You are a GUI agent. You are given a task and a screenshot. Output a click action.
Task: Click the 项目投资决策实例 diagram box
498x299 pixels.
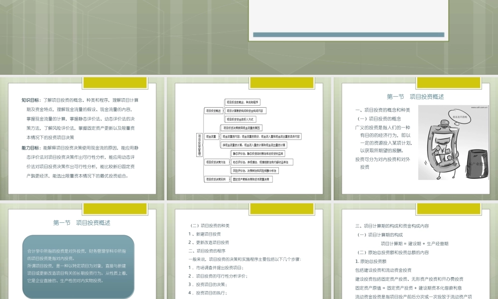click(217, 179)
